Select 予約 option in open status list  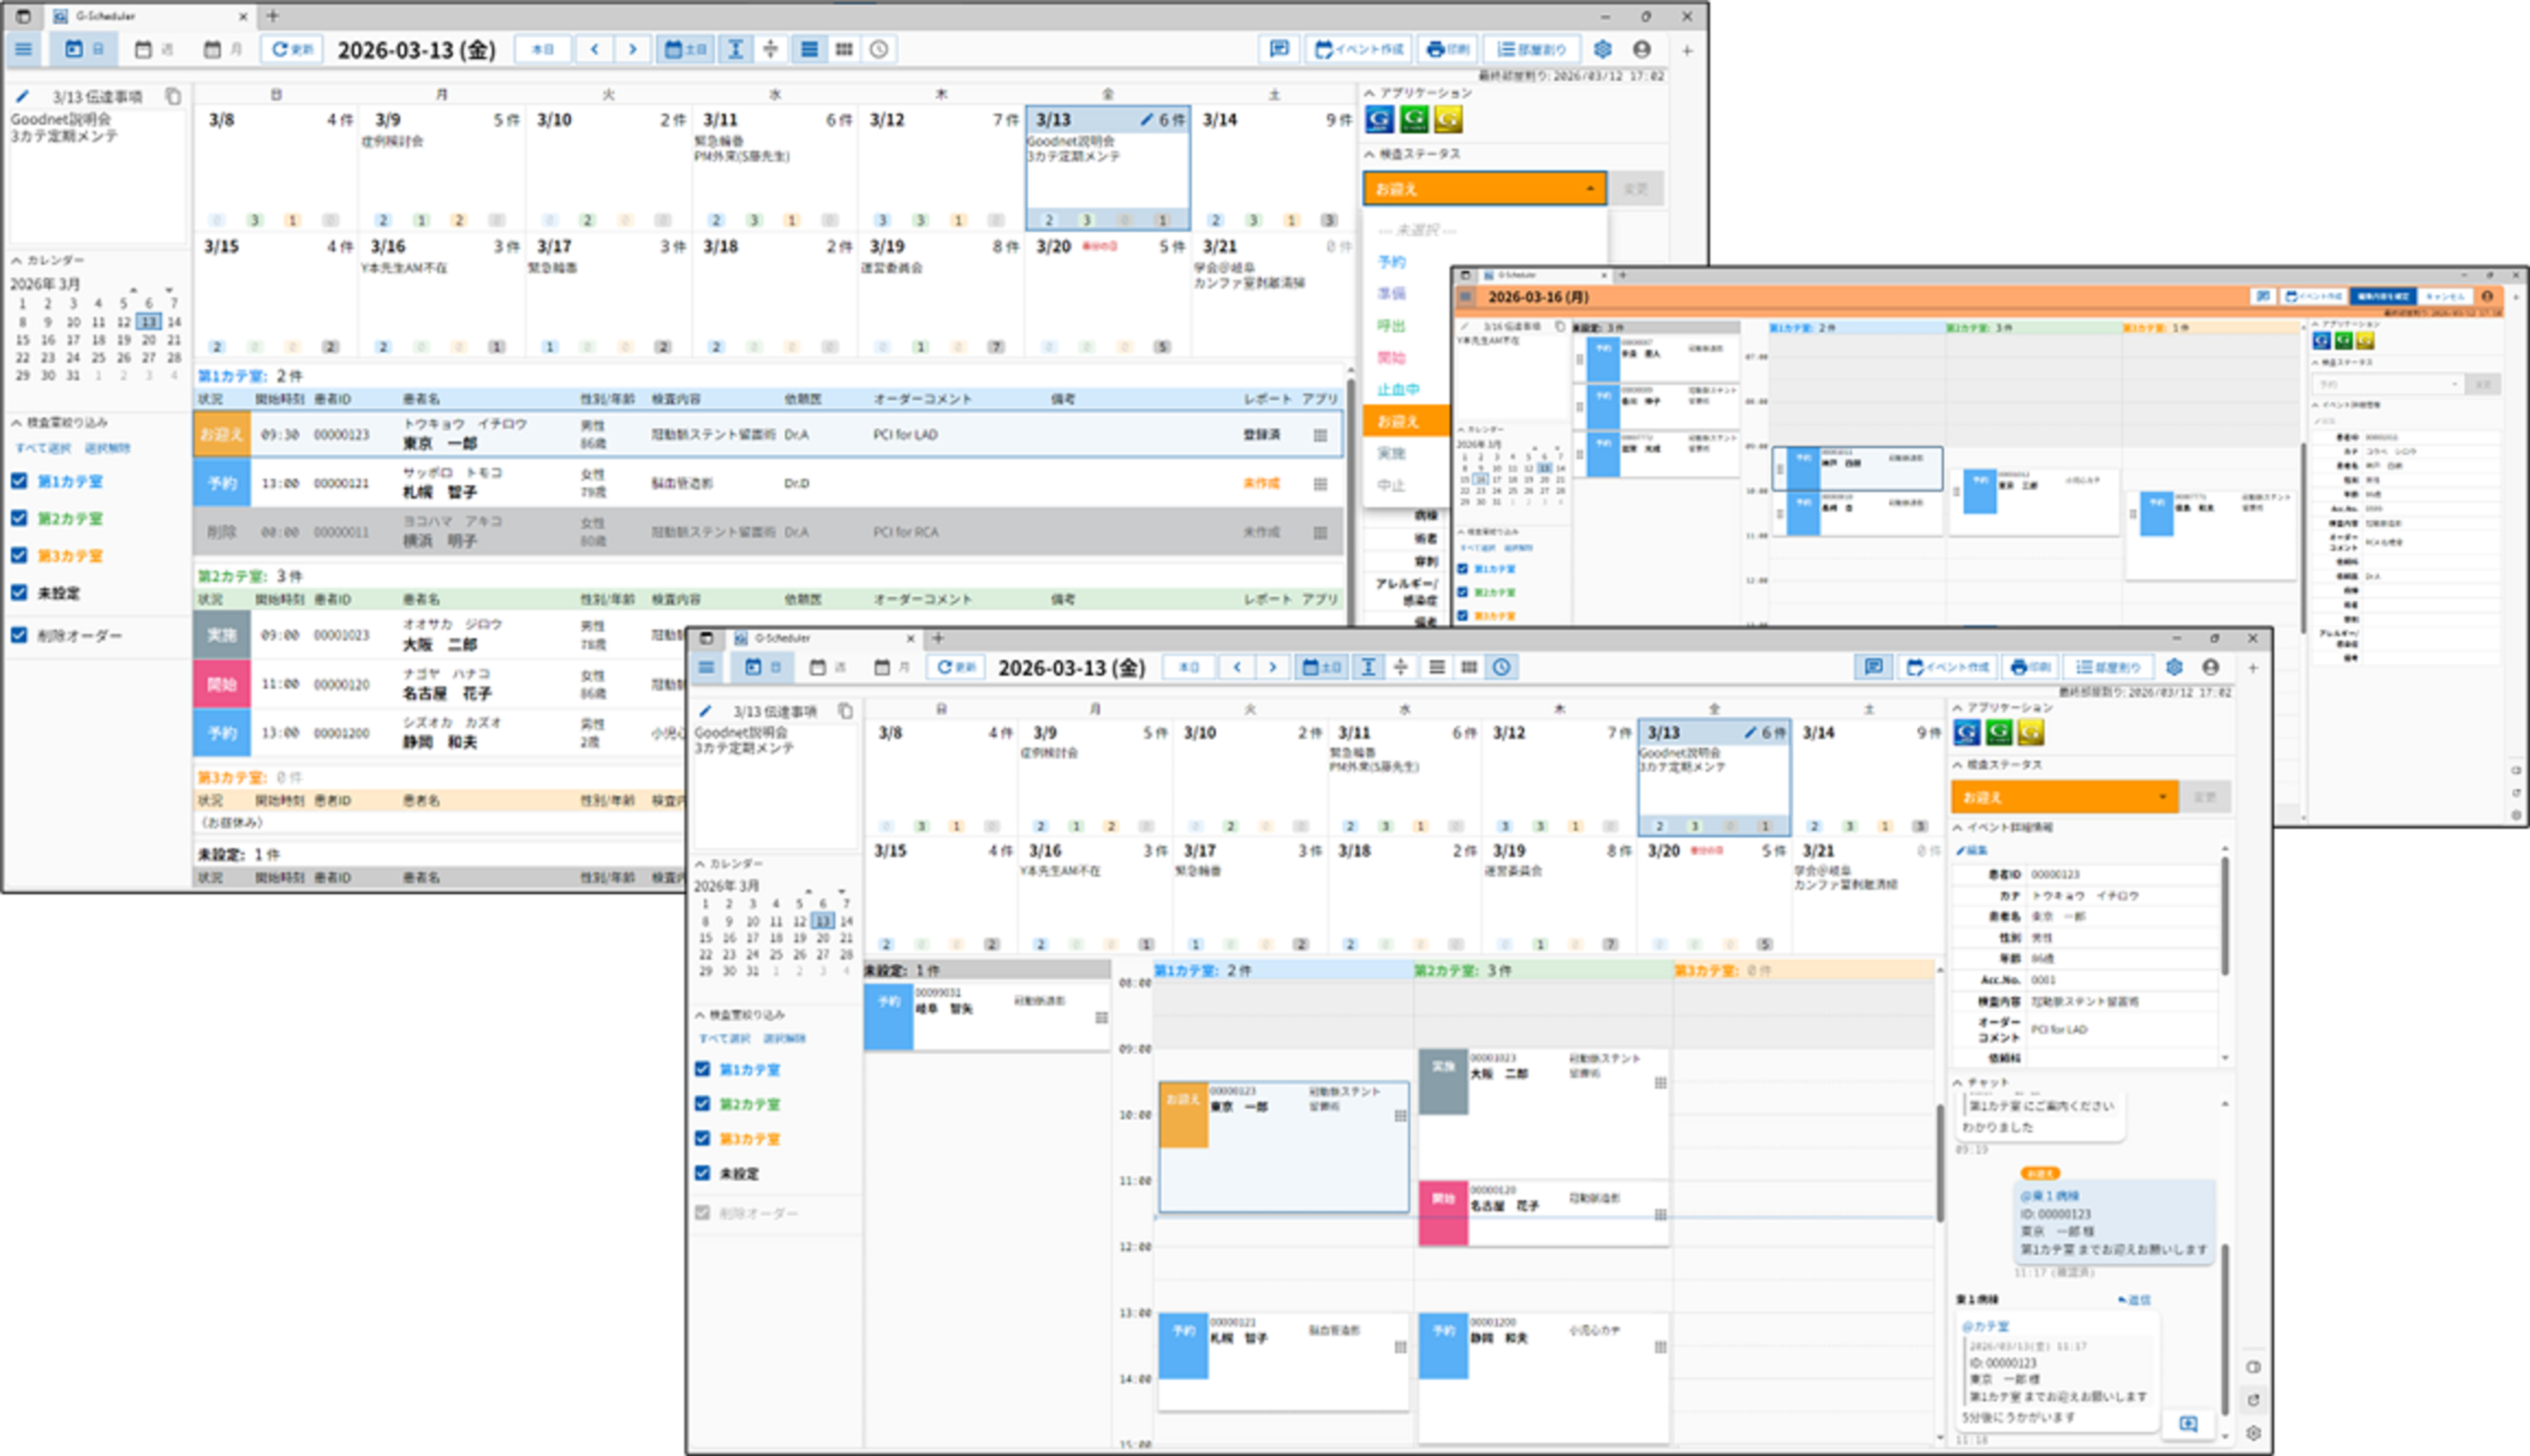coord(1391,262)
